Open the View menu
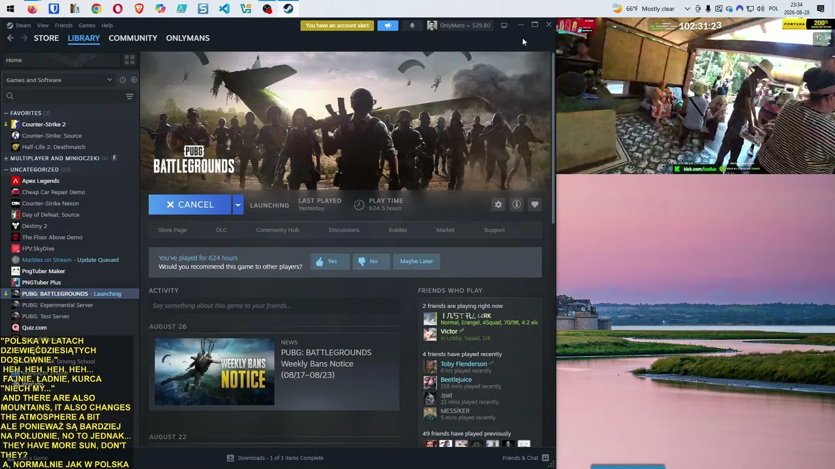Image resolution: width=835 pixels, height=469 pixels. [42, 25]
